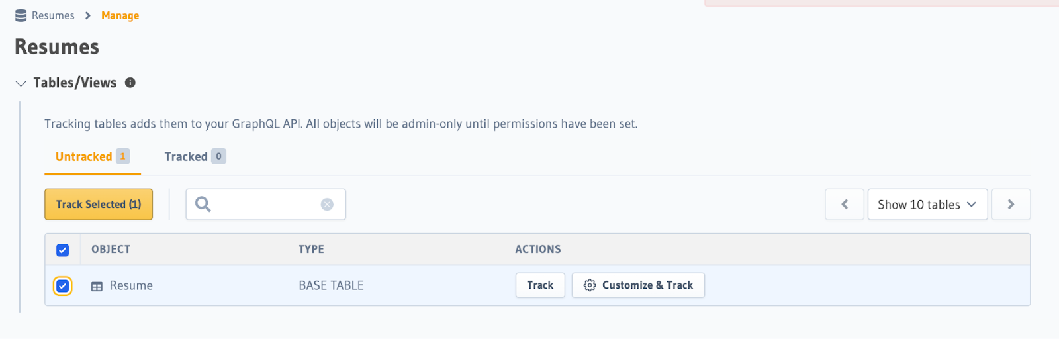Focus the table search input field
Image resolution: width=1059 pixels, height=339 pixels.
point(265,205)
